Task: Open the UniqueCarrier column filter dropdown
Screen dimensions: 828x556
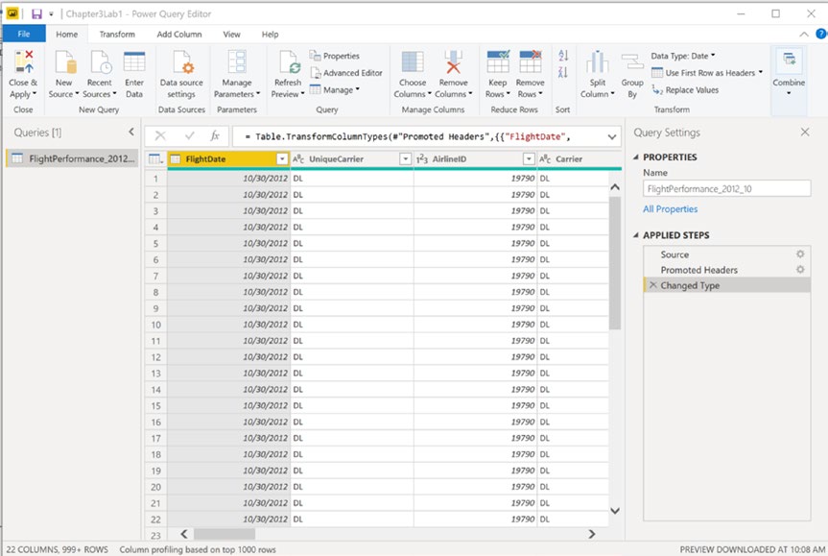Action: 406,159
